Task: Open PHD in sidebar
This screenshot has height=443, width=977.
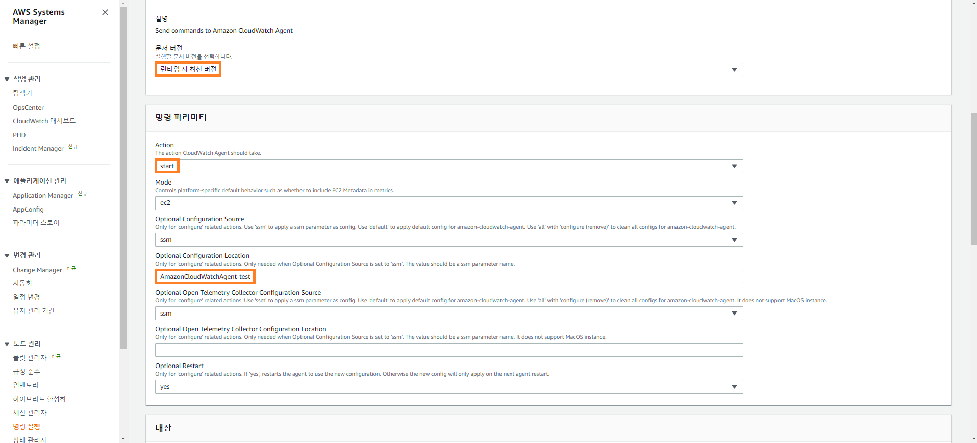Action: click(x=19, y=135)
